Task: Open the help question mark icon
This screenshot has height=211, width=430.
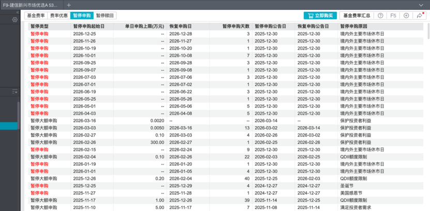Action: [x=380, y=16]
